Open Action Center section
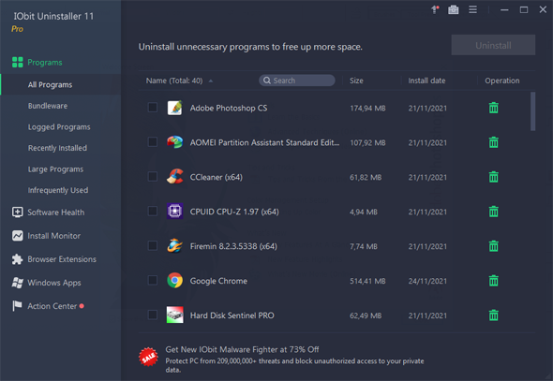This screenshot has width=553, height=381. click(48, 306)
